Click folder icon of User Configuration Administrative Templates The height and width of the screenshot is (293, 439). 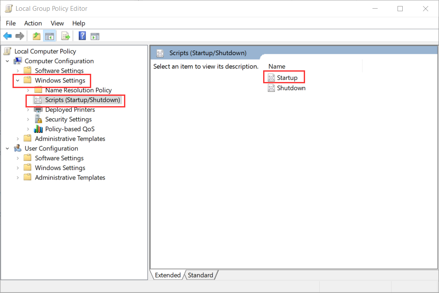click(x=28, y=177)
